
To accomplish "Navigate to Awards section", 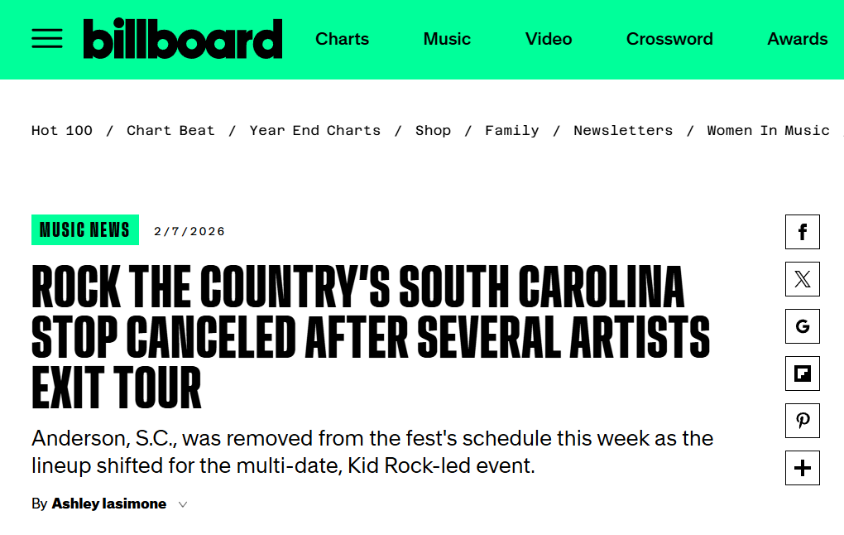I will pos(797,39).
